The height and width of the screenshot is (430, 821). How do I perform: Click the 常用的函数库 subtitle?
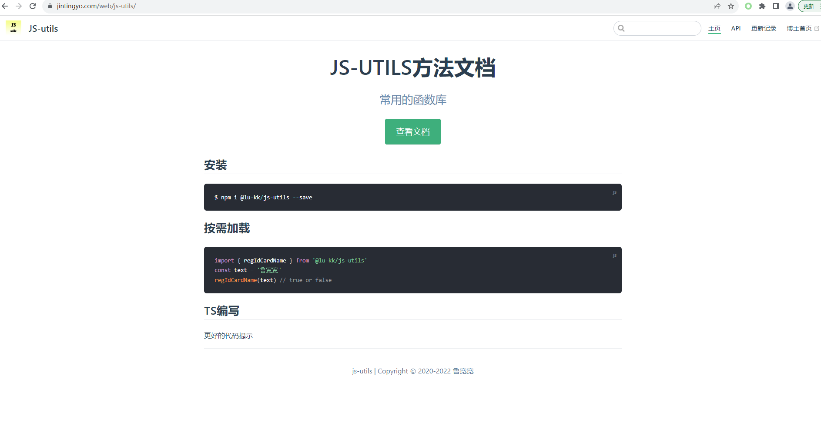click(413, 100)
